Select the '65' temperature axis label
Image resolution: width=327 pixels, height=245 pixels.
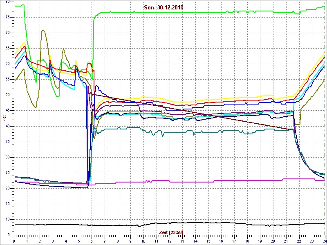tap(7, 48)
